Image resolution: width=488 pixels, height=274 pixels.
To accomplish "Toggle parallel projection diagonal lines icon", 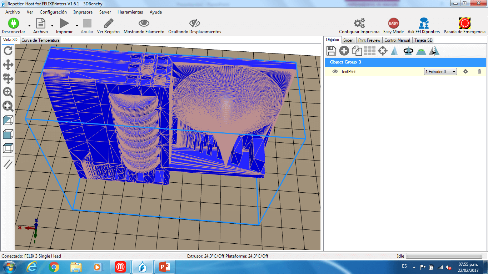I will click(8, 164).
